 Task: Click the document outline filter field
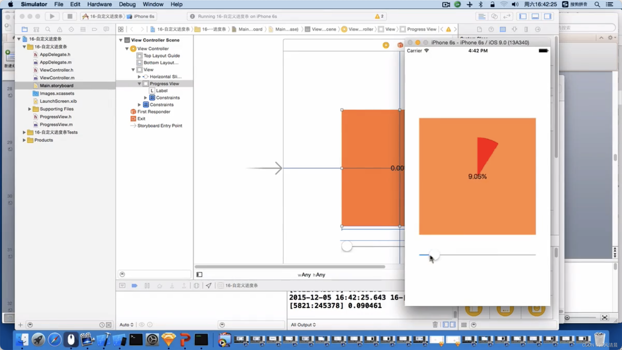click(x=154, y=274)
